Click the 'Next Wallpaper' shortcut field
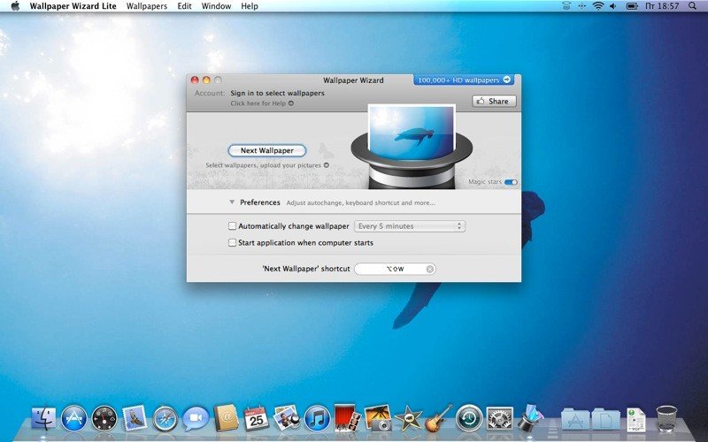708x442 pixels. tap(395, 270)
